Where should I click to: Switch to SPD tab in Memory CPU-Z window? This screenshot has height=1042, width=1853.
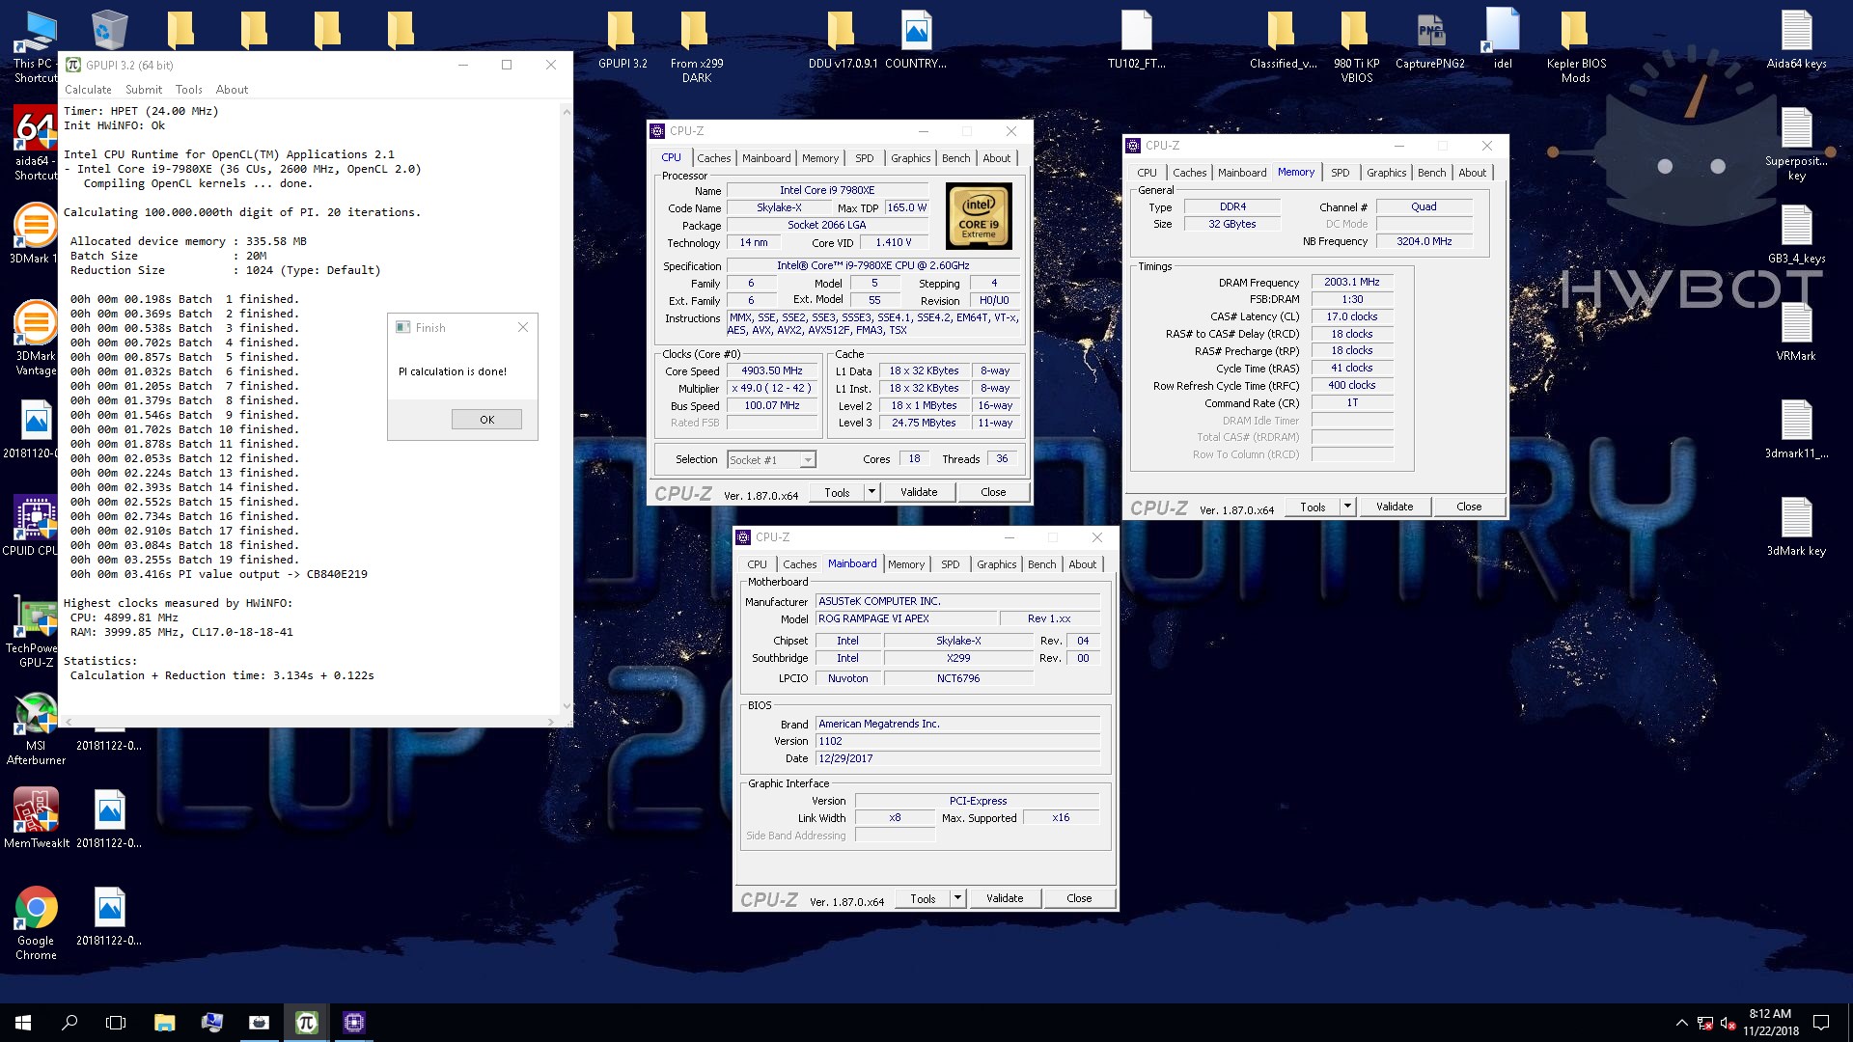tap(1341, 173)
